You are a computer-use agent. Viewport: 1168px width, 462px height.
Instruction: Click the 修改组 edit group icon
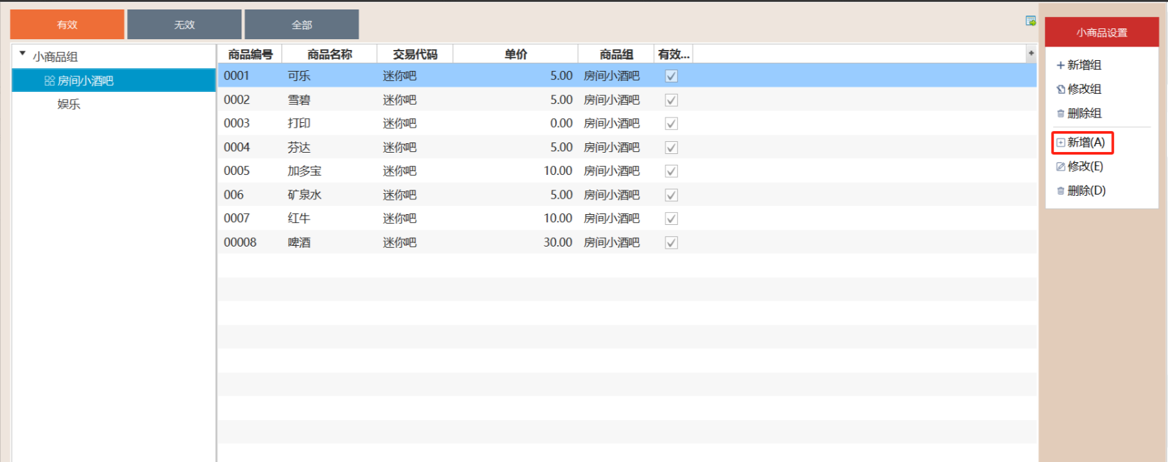1060,89
